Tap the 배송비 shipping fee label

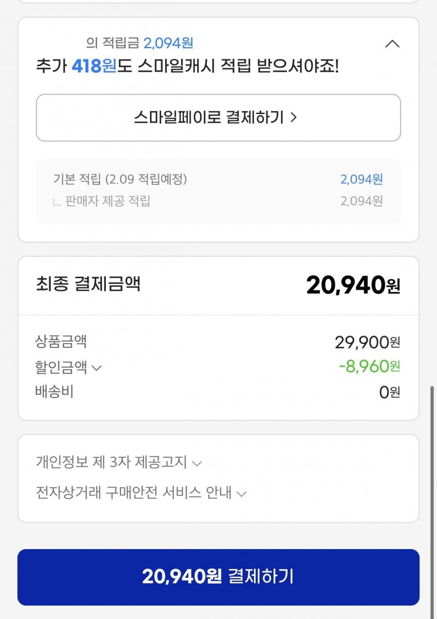[x=54, y=391]
